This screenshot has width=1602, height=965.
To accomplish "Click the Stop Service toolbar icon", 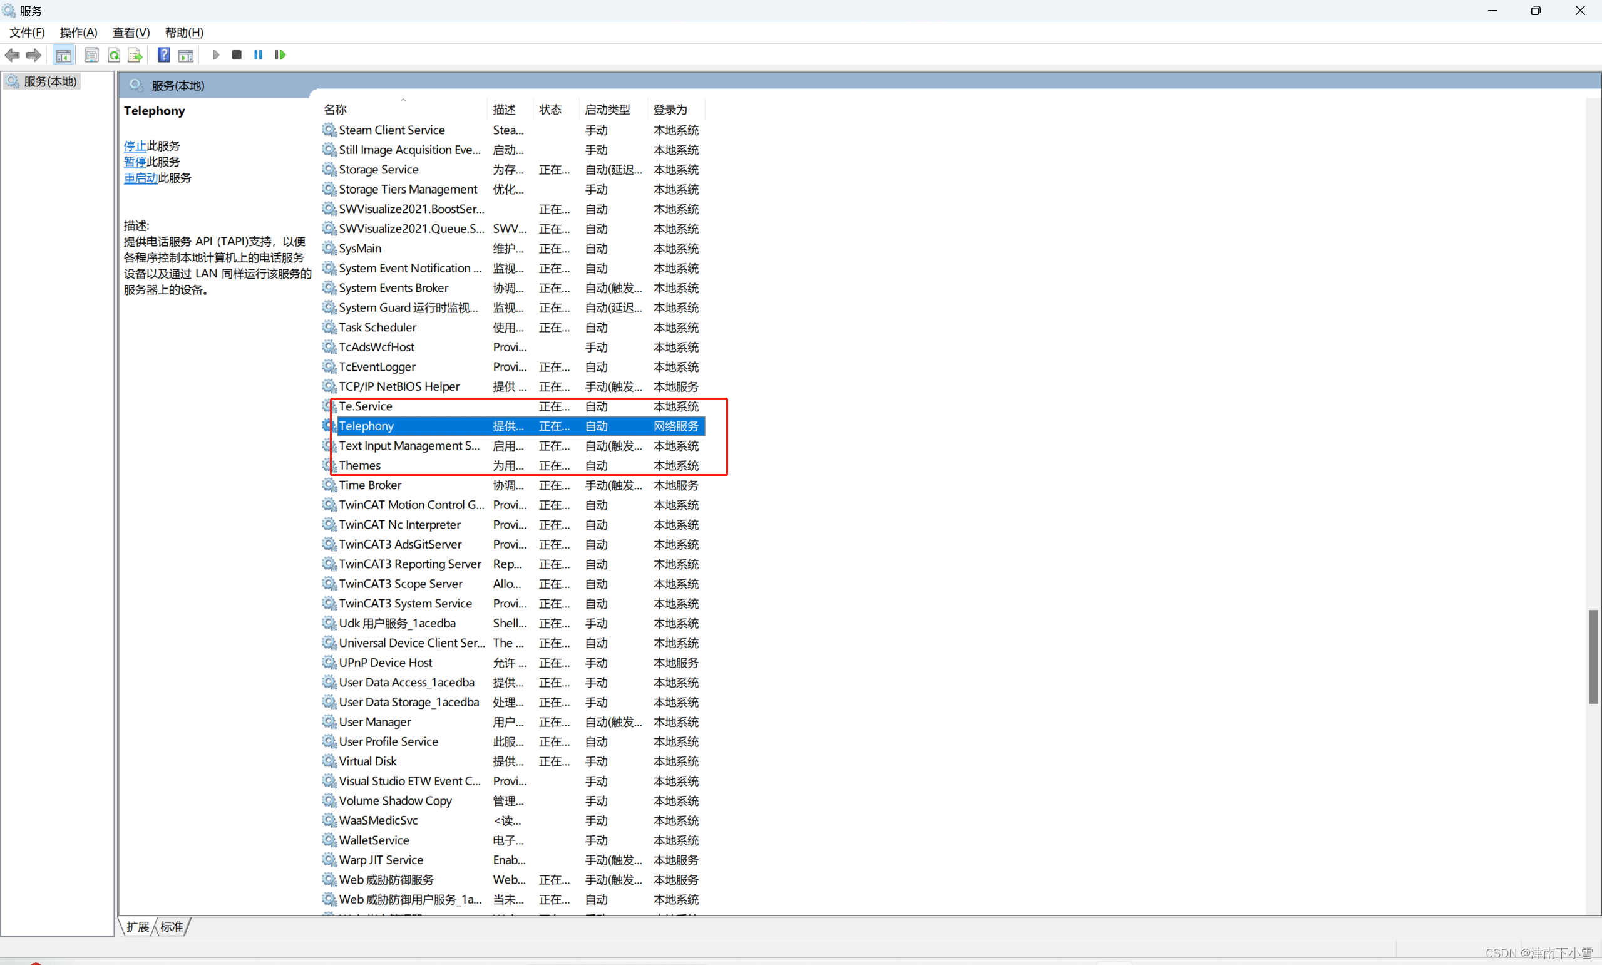I will [x=237, y=55].
